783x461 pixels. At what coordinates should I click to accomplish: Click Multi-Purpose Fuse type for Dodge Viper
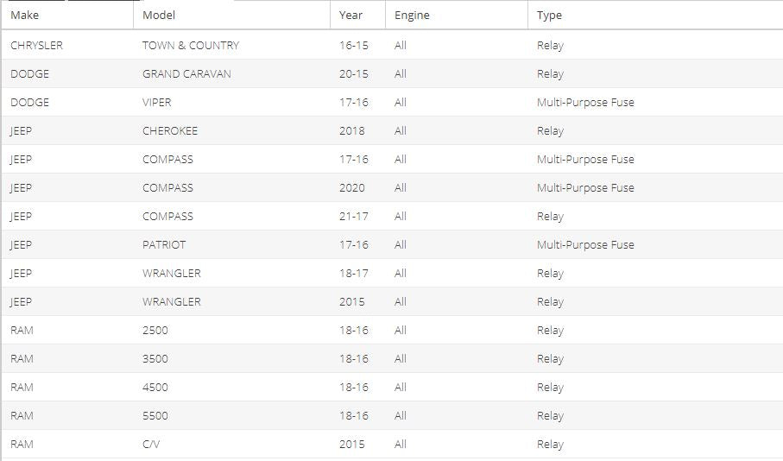585,103
